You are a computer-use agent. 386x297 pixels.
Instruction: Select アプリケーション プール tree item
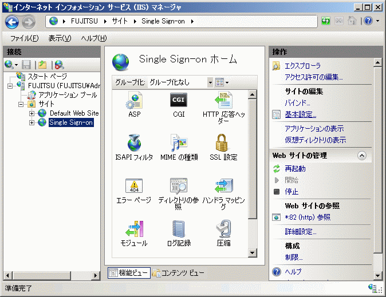pos(68,95)
